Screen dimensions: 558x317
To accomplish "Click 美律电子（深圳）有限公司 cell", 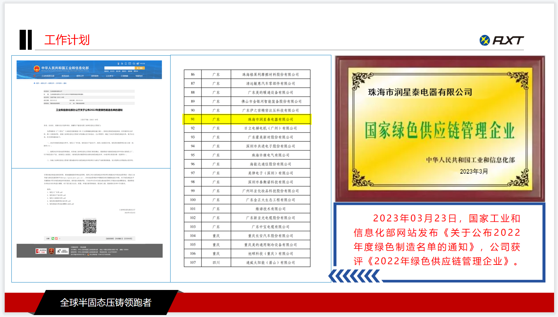I will [270, 173].
